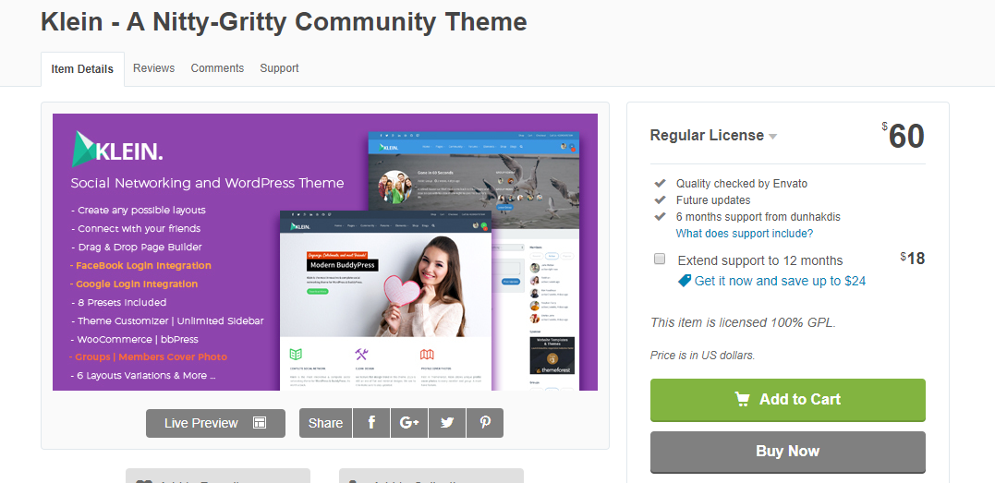Add the theme to cart

(787, 400)
